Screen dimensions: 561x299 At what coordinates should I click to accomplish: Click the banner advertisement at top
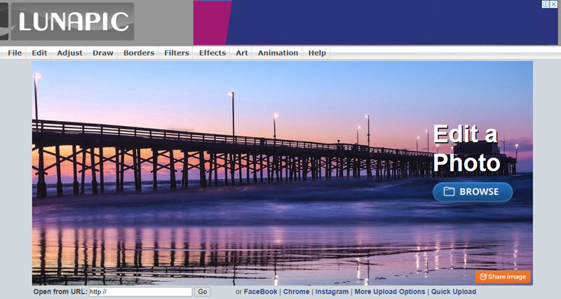pyautogui.click(x=376, y=22)
